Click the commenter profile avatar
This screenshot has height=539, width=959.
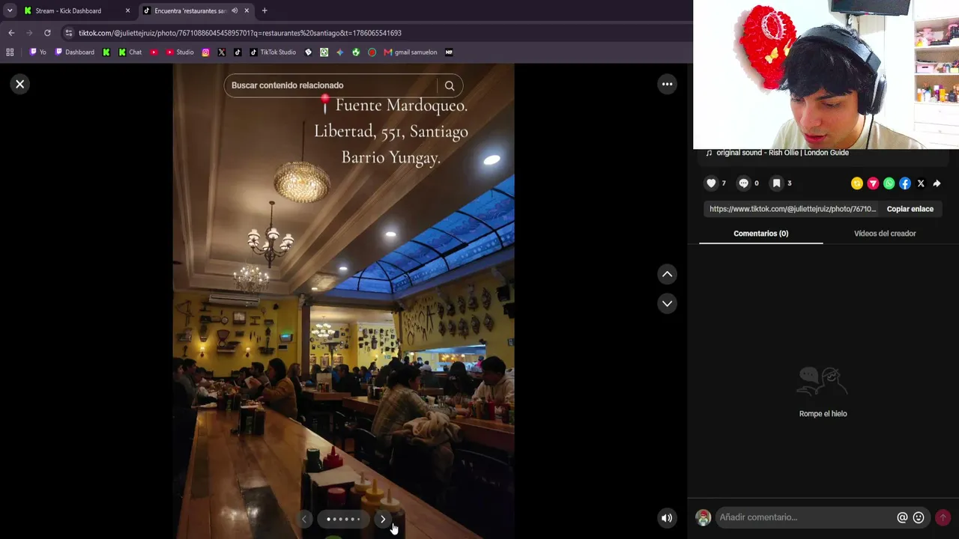pyautogui.click(x=703, y=517)
